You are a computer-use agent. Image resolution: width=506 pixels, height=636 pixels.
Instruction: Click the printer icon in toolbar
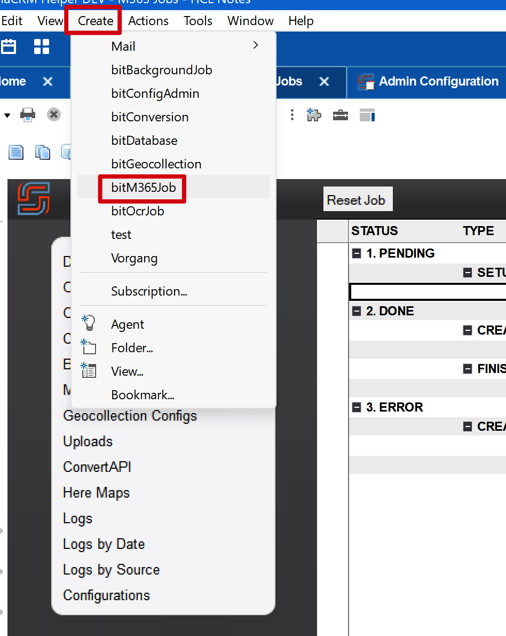[28, 114]
